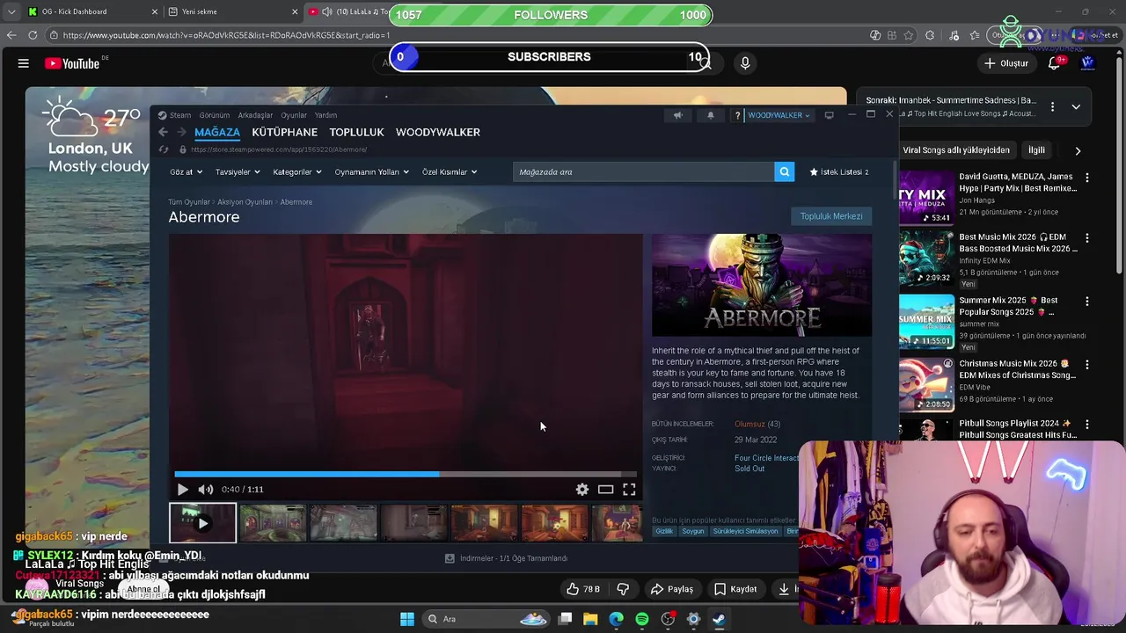Open options for Best Music Mix 2026 video
The width and height of the screenshot is (1126, 633).
[1087, 238]
